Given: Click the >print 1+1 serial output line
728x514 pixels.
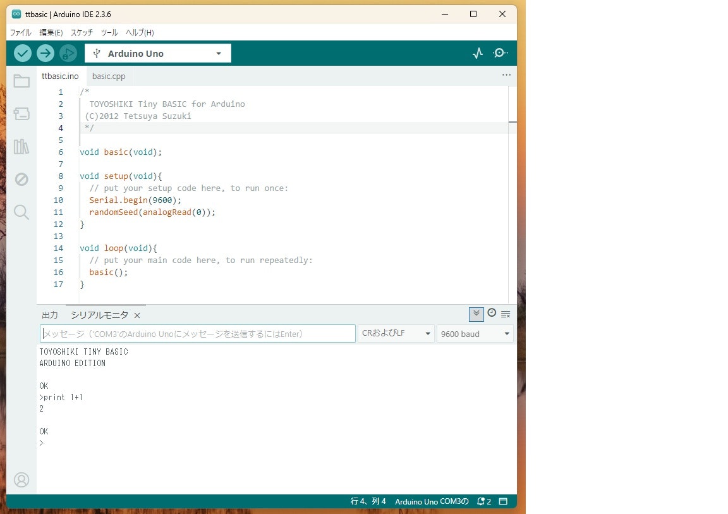Looking at the screenshot, I should 61,398.
